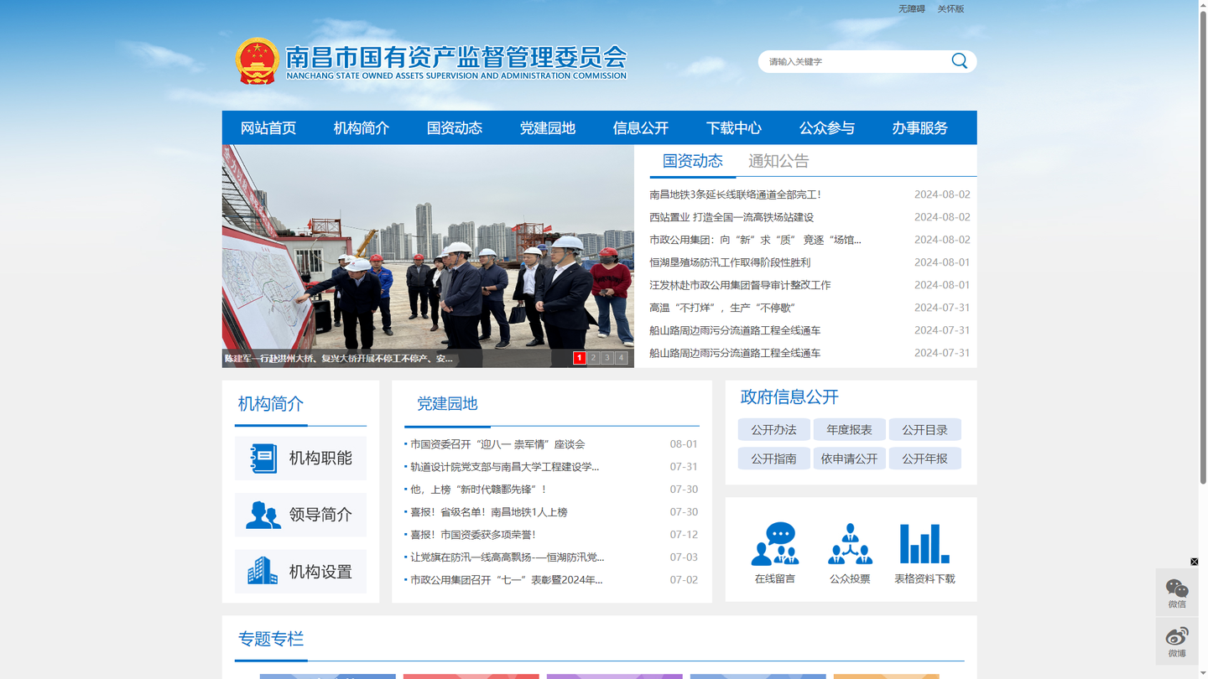Viewport: 1208px width, 679px height.
Task: Show carousel slide 4
Action: 622,358
